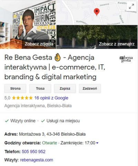Click the five gold rating stars
This screenshot has height=166, width=138.
click(x=22, y=98)
